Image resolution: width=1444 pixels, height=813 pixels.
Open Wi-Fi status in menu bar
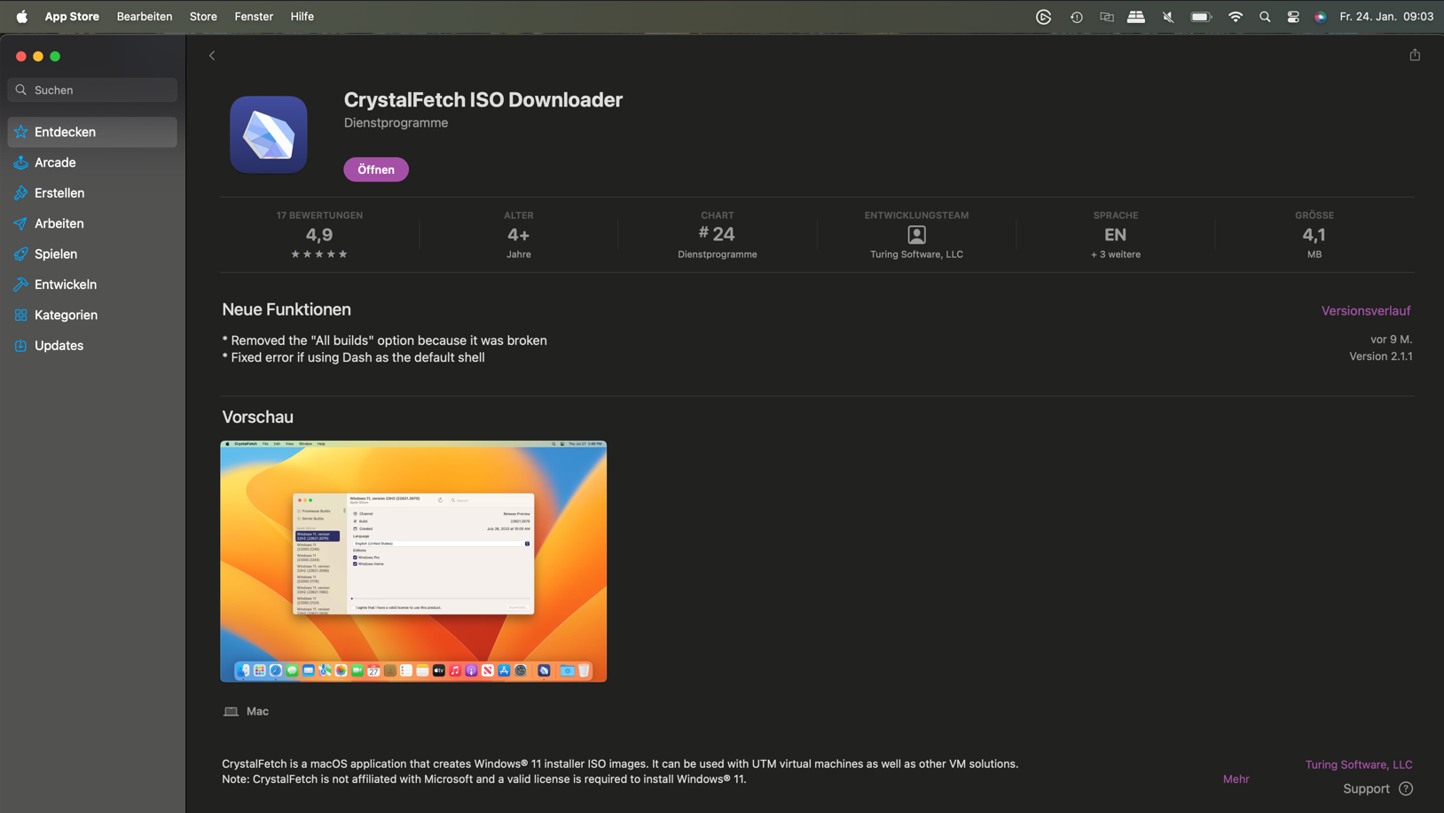pyautogui.click(x=1235, y=17)
